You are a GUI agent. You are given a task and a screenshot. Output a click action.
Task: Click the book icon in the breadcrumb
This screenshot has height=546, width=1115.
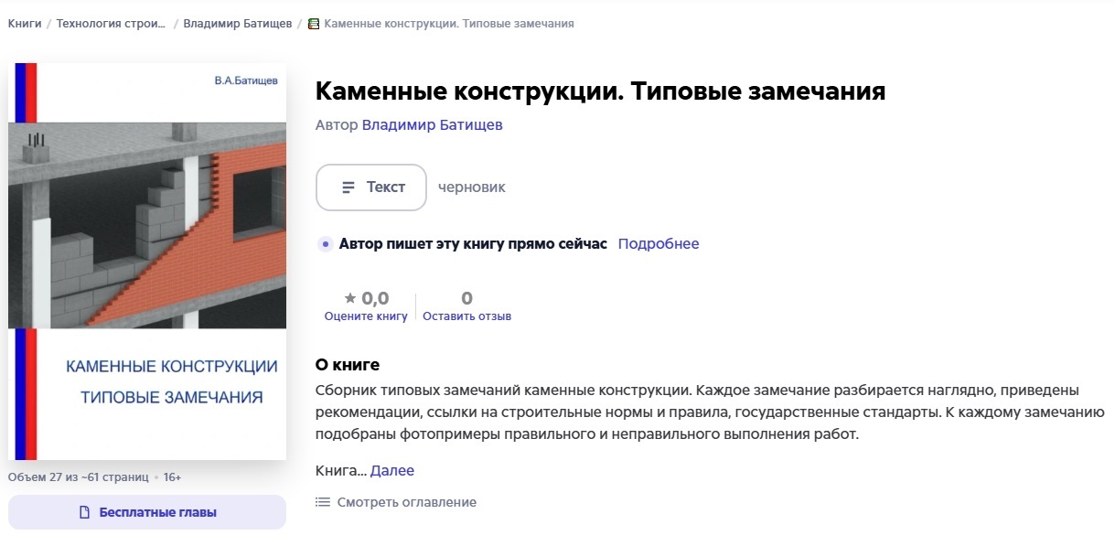pos(314,24)
